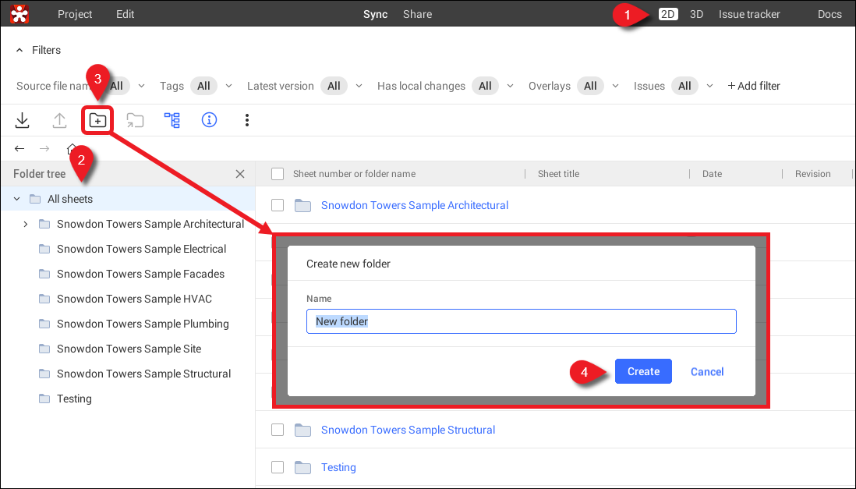
Task: Open the three-dot more options menu
Action: click(x=246, y=120)
